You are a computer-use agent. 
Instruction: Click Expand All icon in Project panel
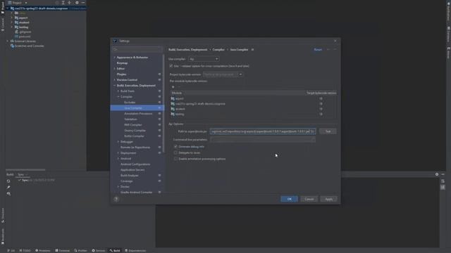[63, 3]
